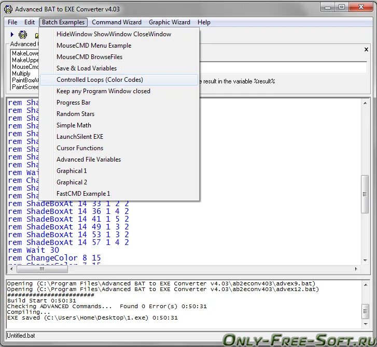Select PaintBoxAt in the commands list

tap(25, 80)
